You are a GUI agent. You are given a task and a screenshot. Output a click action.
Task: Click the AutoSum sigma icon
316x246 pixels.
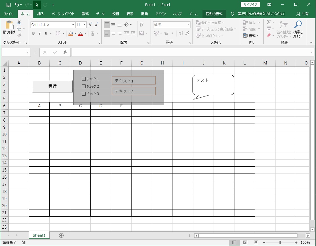[x=269, y=22]
